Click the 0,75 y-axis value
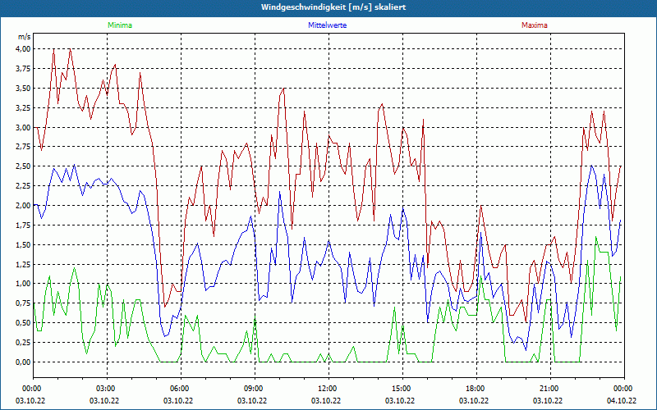This screenshot has height=410, width=657. click(23, 303)
